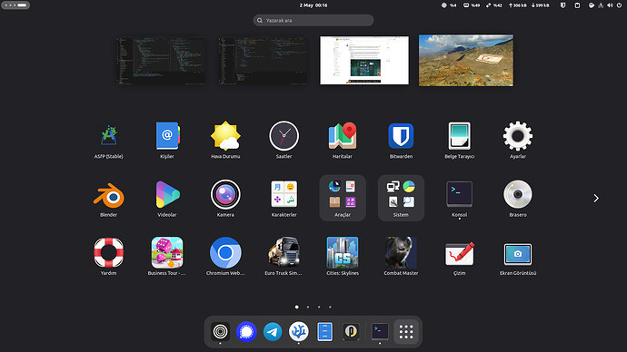Focus the 'Yazarak ara' search field
The width and height of the screenshot is (627, 352).
click(313, 20)
